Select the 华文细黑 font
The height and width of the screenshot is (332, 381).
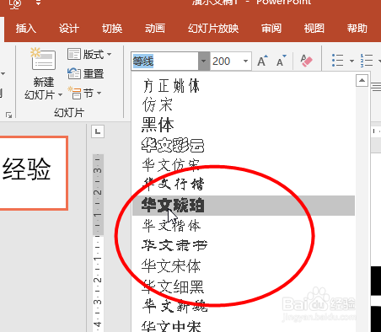[244, 286]
